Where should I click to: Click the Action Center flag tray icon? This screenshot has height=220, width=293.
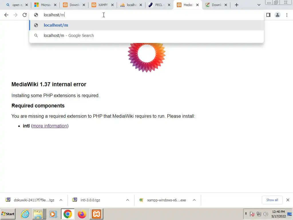tap(252, 214)
